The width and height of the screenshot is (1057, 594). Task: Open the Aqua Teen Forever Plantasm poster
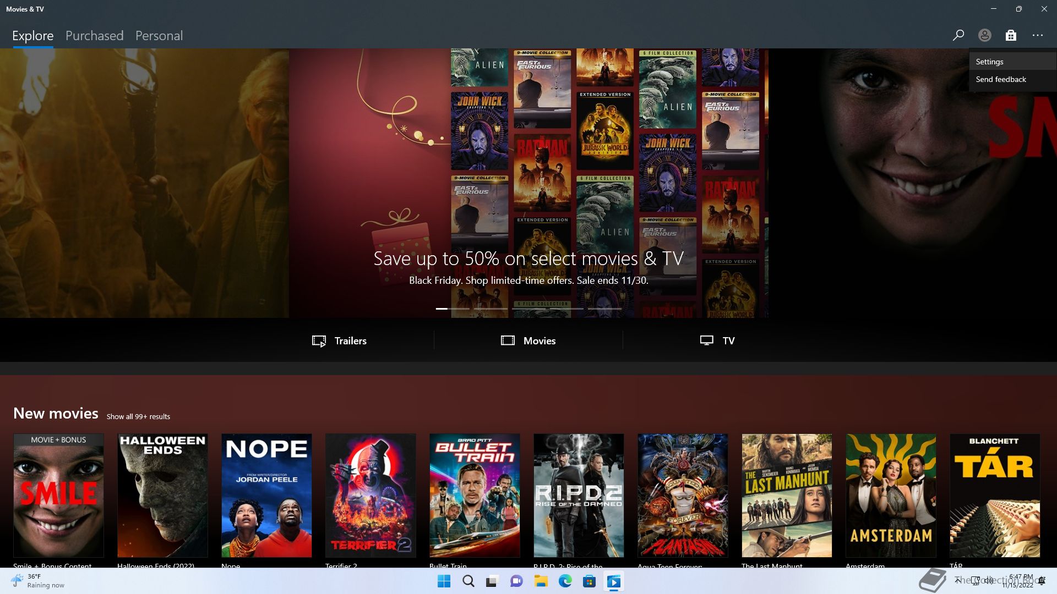683,495
